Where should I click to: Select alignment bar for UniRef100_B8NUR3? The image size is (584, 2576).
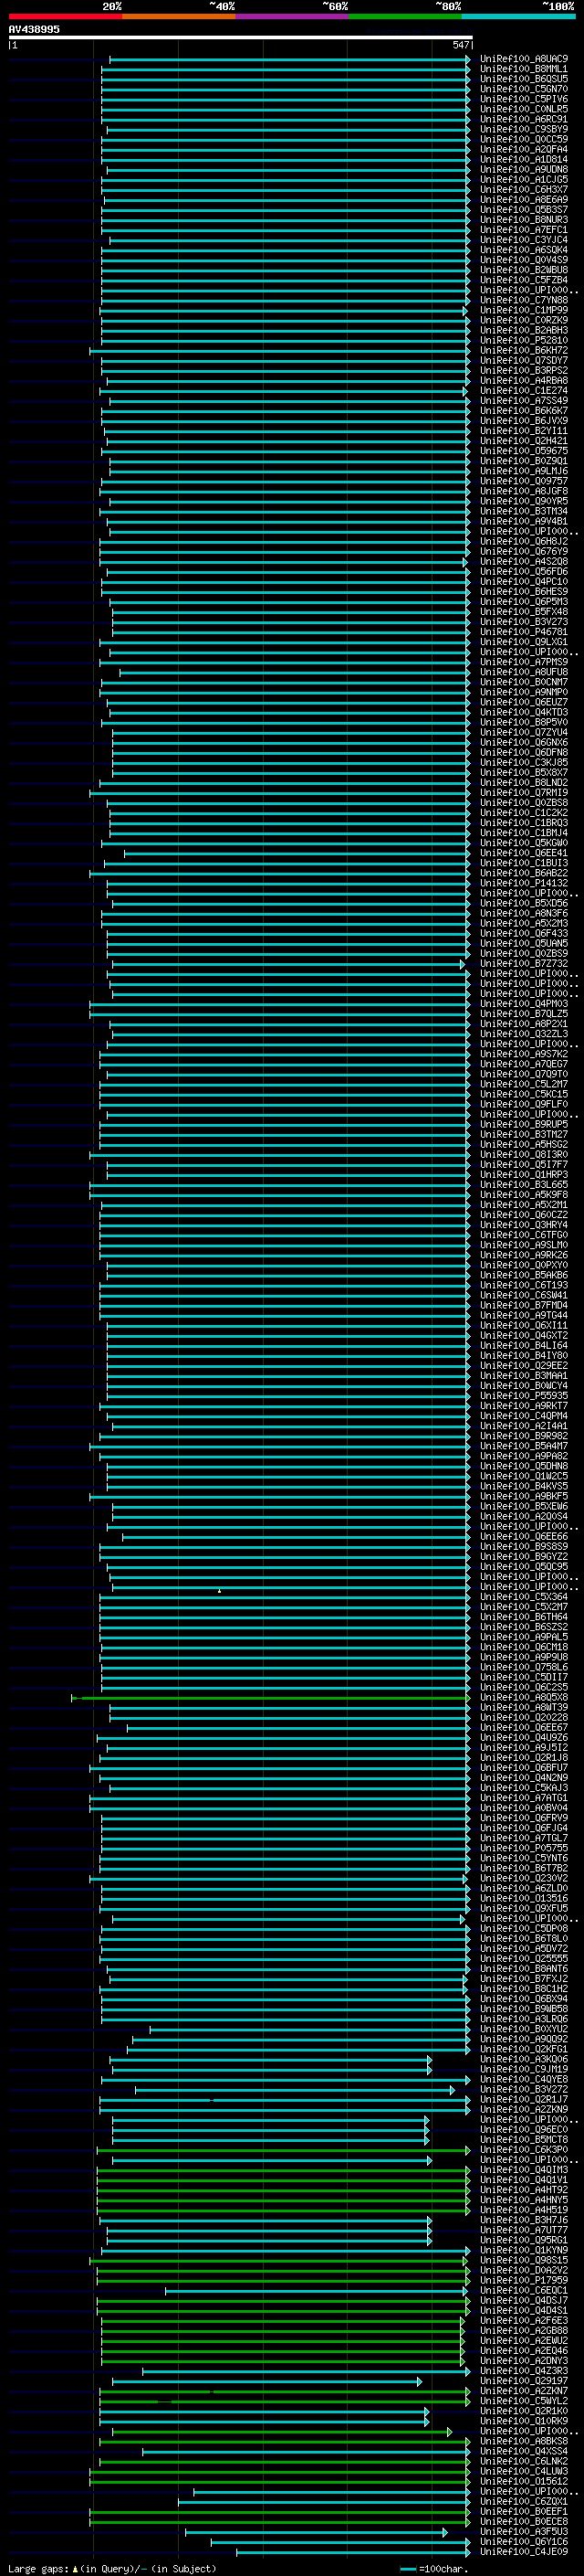tap(286, 220)
